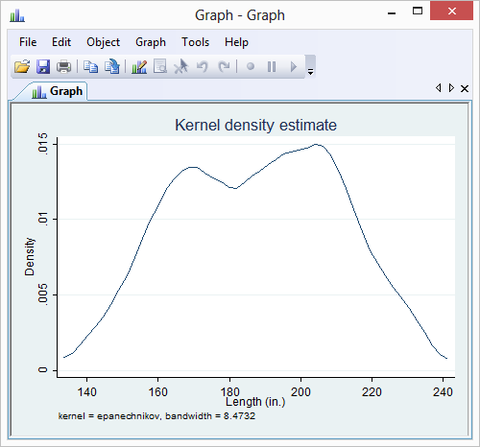The height and width of the screenshot is (447, 480).
Task: Click the 220 x-axis tick label
Action: pyautogui.click(x=372, y=392)
